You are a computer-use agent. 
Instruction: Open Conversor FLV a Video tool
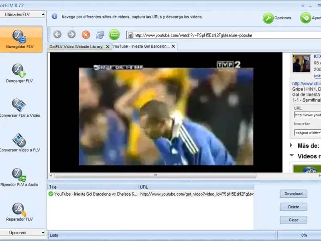[x=20, y=108]
